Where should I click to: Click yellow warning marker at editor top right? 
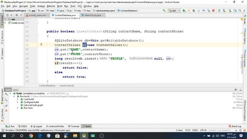242,19
